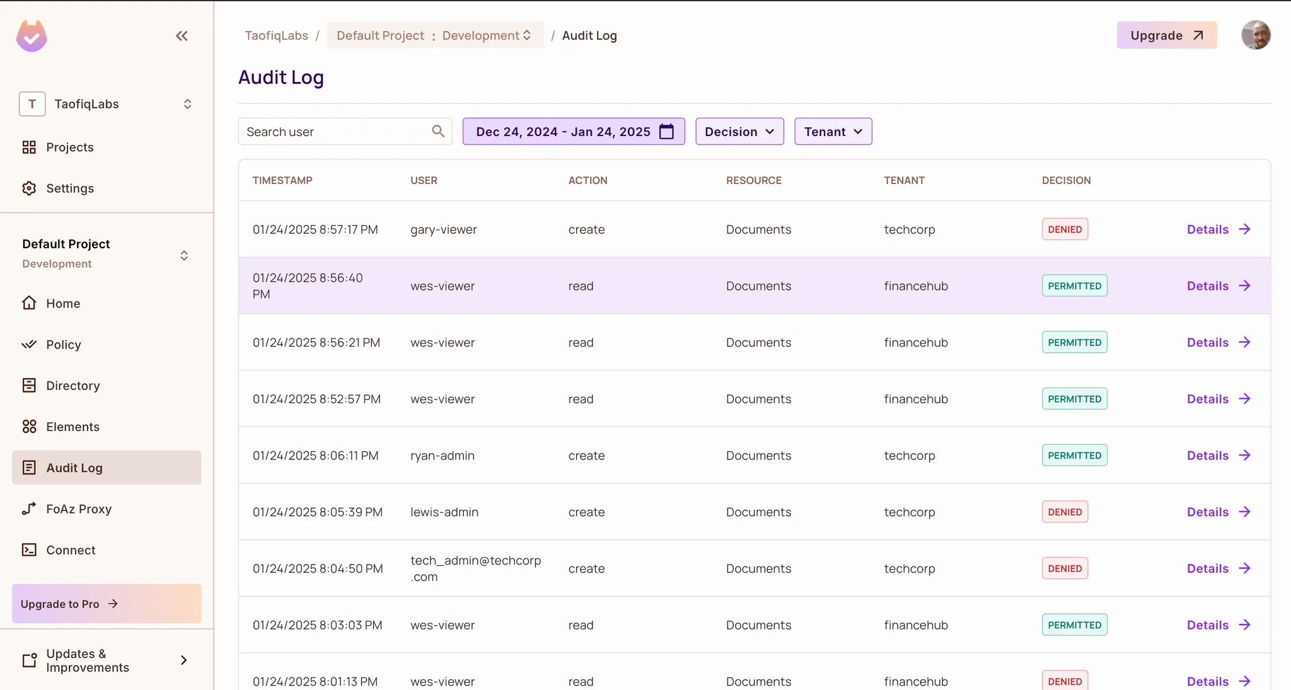Screen dimensions: 1291x690
Task: Click the Elements grid icon
Action: [x=29, y=427]
